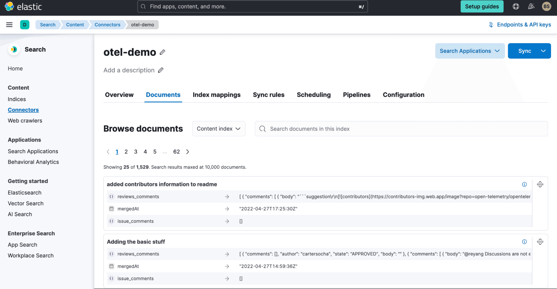
Task: Open the Content index dropdown
Action: pos(218,129)
